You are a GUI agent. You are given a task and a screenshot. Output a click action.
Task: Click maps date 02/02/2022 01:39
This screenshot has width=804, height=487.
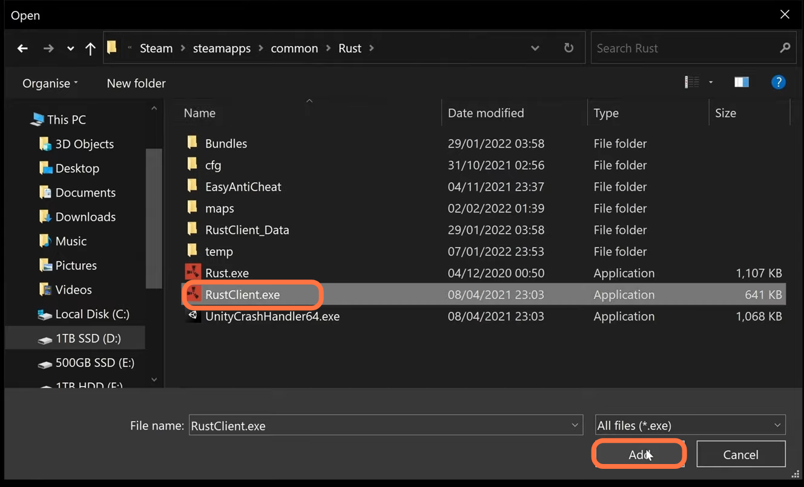point(496,209)
